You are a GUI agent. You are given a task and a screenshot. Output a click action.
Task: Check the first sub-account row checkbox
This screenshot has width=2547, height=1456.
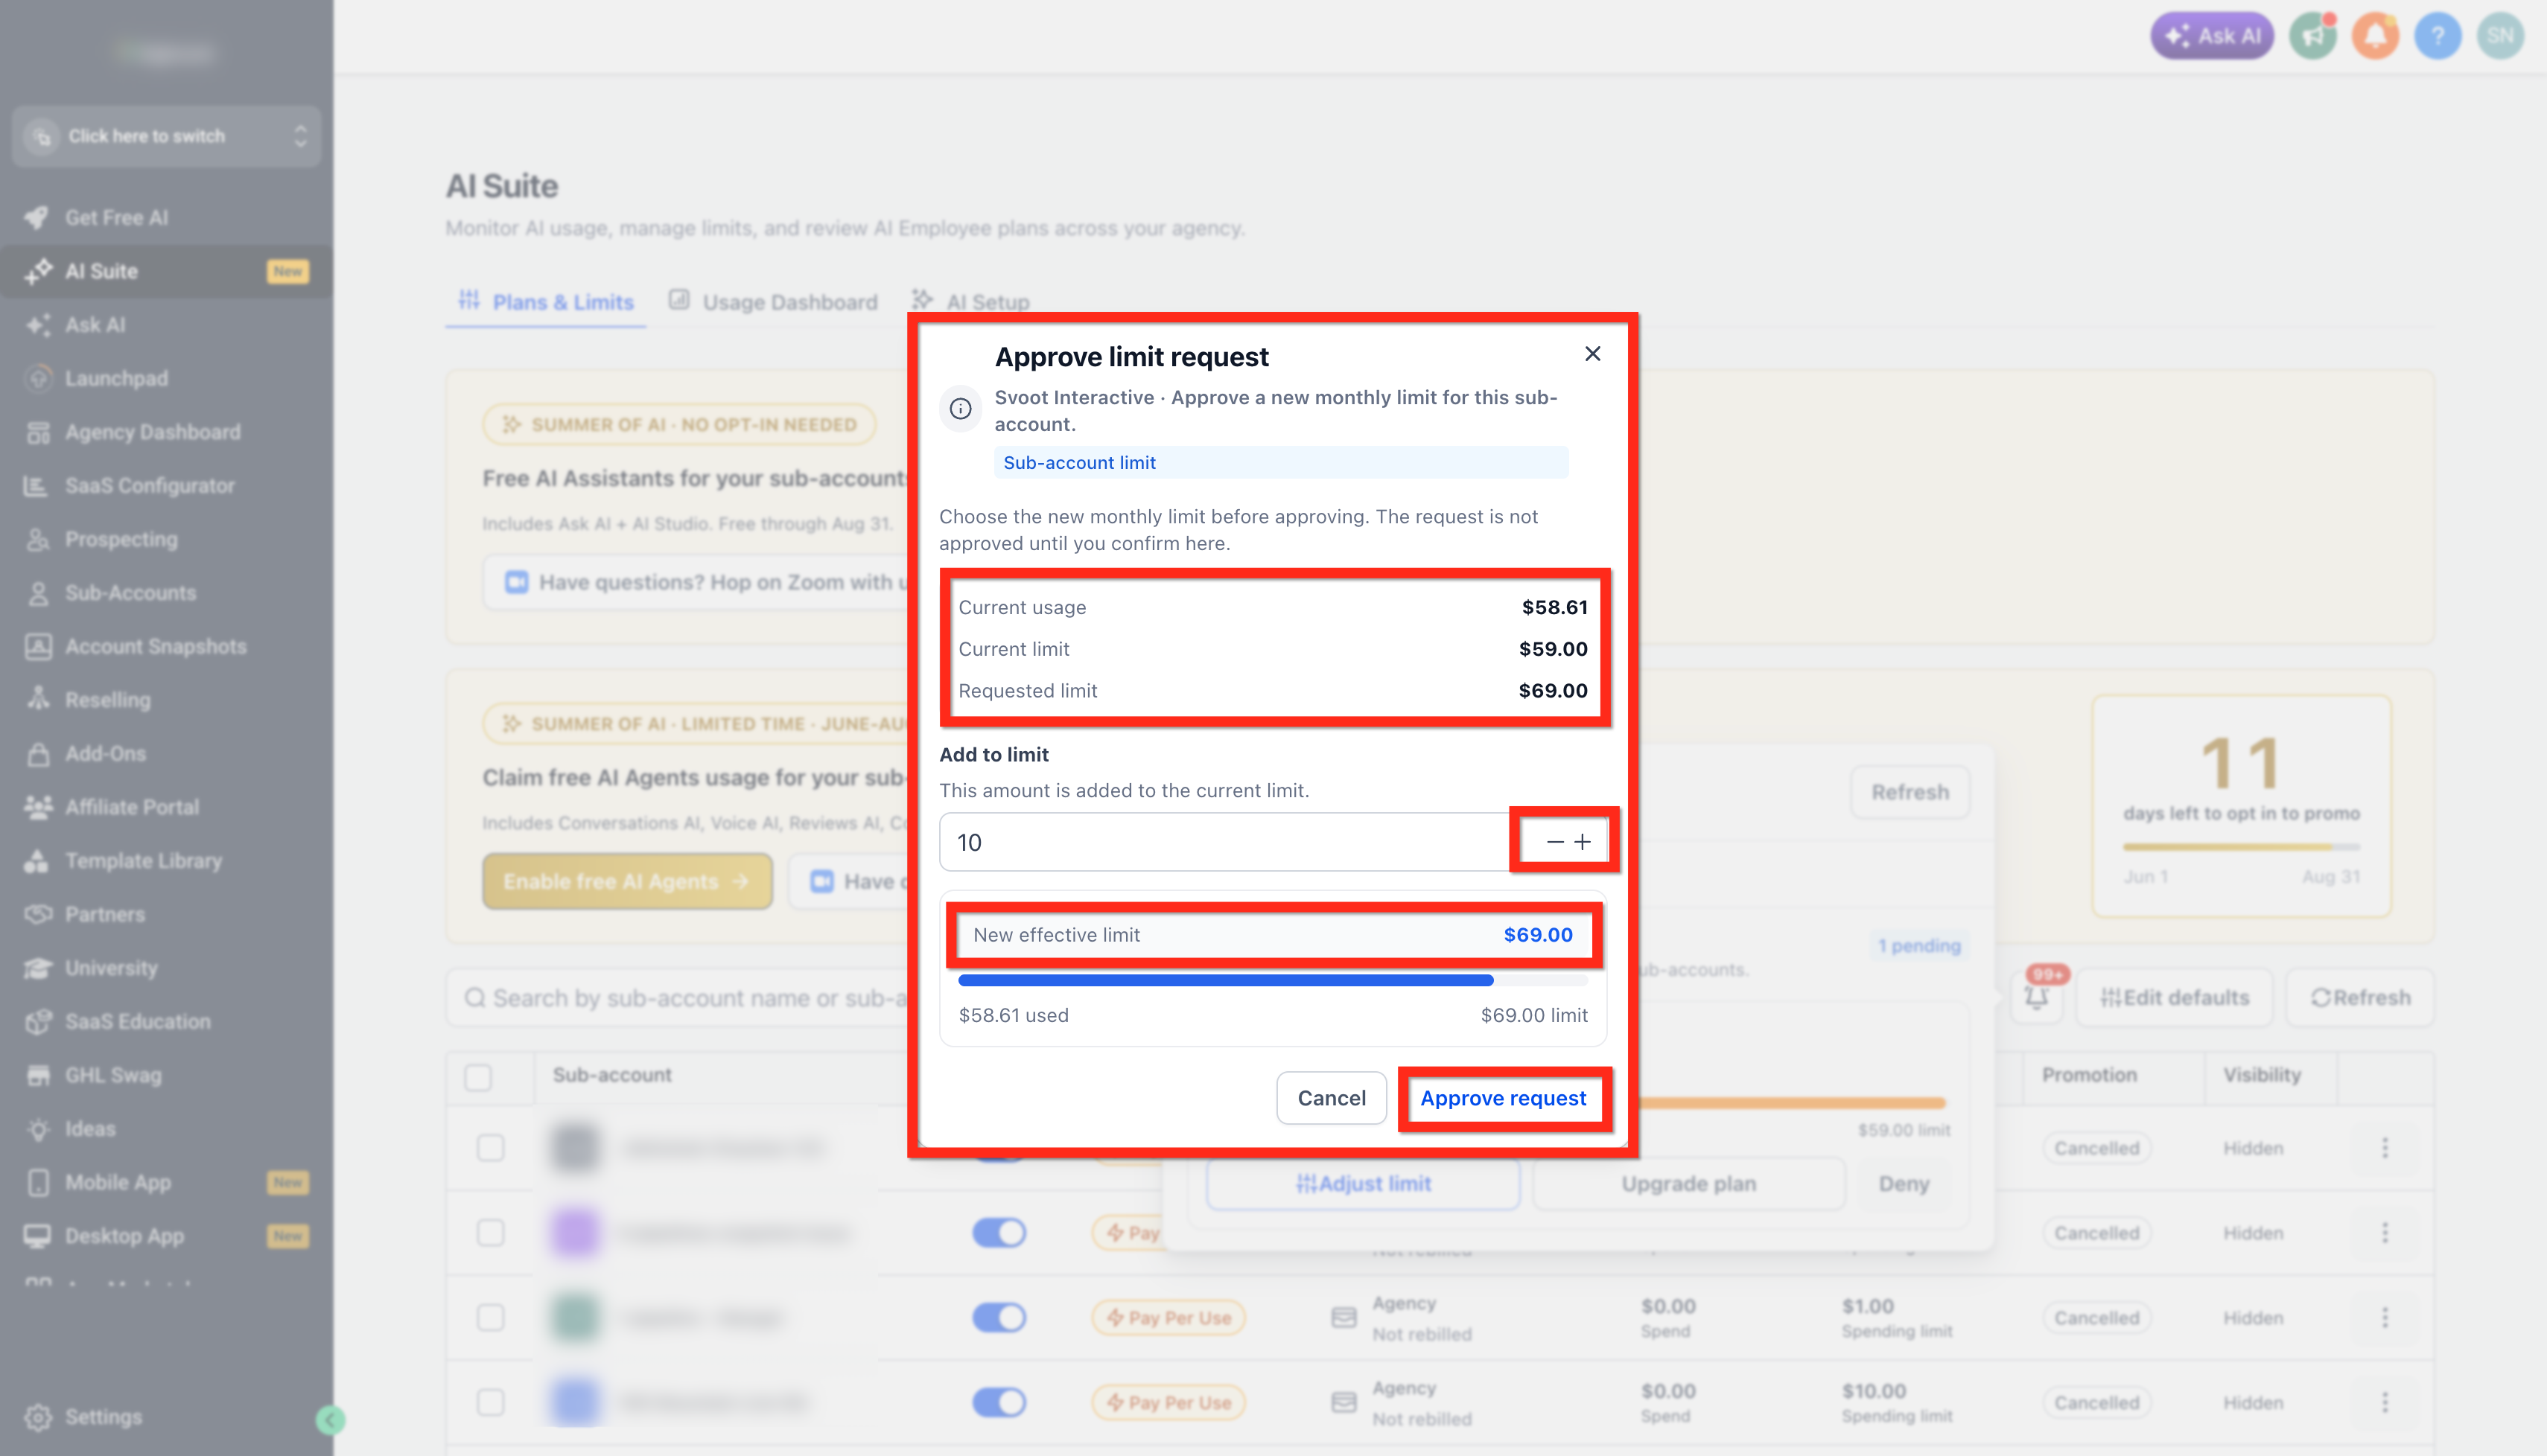490,1148
